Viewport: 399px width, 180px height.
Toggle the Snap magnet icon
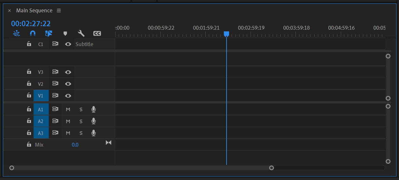[33, 33]
